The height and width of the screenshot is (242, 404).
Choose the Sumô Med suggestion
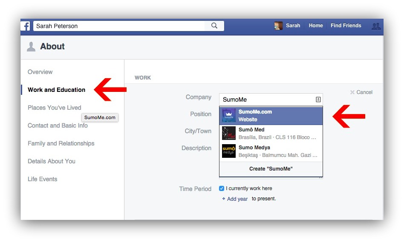point(271,133)
